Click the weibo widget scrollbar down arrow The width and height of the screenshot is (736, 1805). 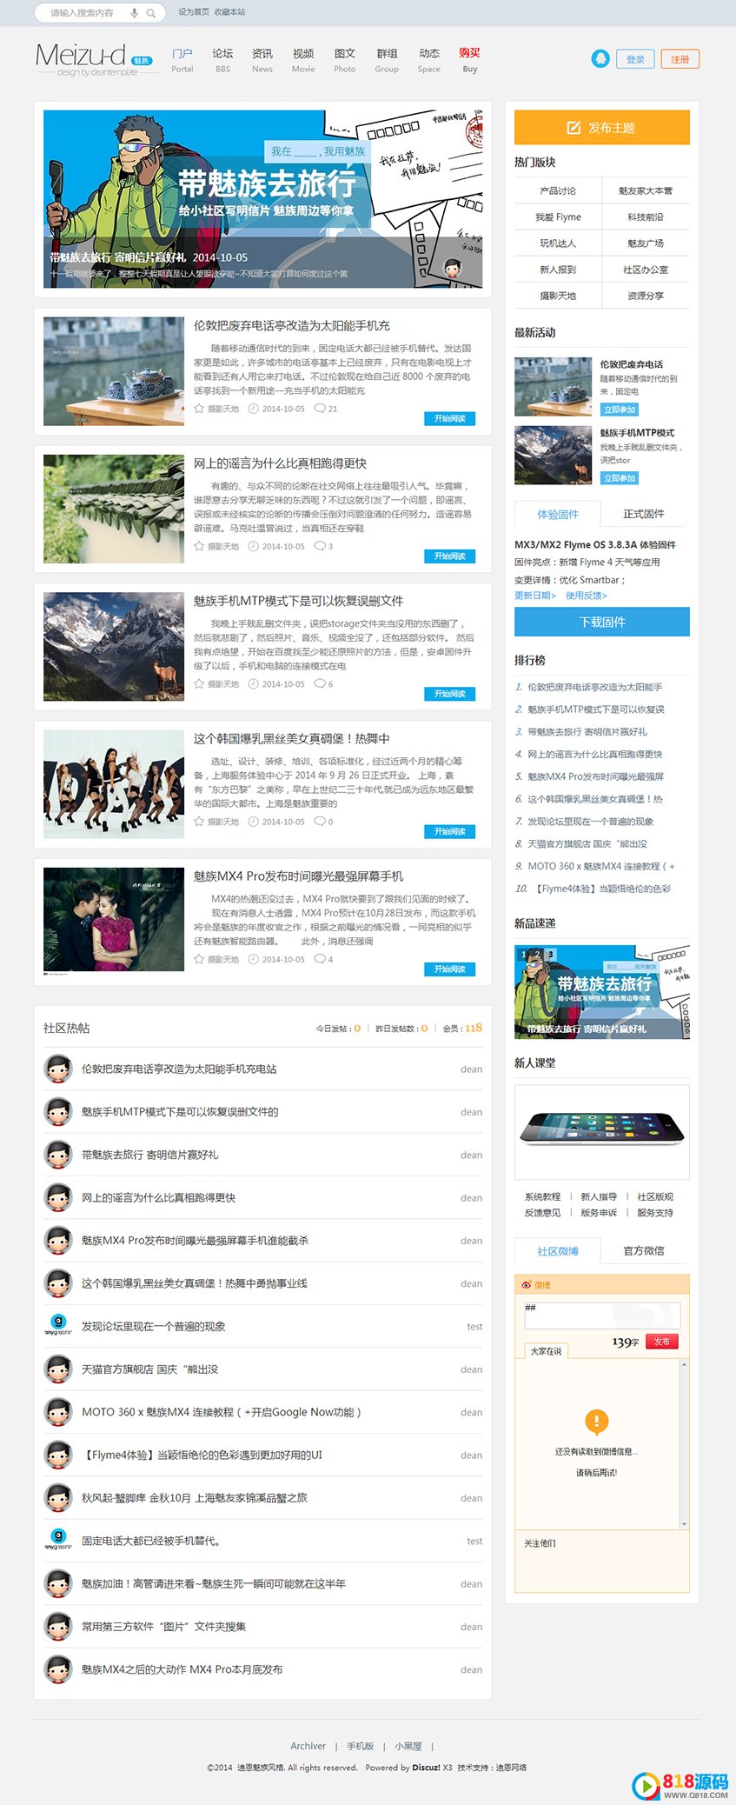685,1523
